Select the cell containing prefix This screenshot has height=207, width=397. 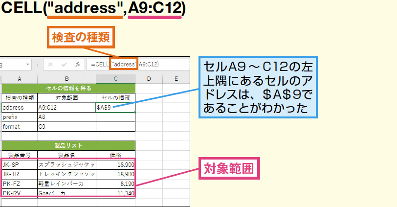click(x=20, y=117)
